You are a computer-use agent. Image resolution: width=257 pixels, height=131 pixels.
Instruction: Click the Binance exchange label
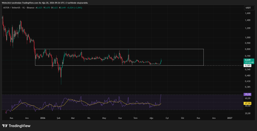pos(31,8)
